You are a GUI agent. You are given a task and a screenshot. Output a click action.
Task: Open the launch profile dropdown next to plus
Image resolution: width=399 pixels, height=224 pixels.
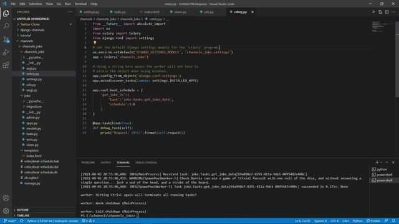[381, 162]
